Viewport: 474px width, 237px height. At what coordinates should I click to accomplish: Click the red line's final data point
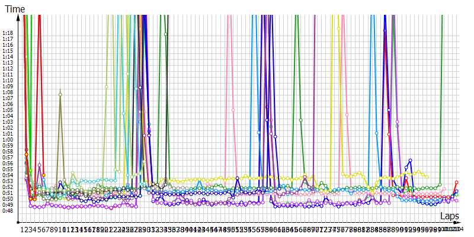click(x=456, y=182)
